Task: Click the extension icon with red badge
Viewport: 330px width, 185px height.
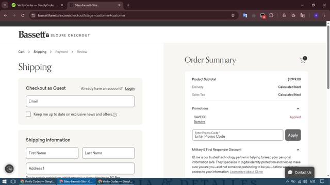Action: click(x=262, y=16)
